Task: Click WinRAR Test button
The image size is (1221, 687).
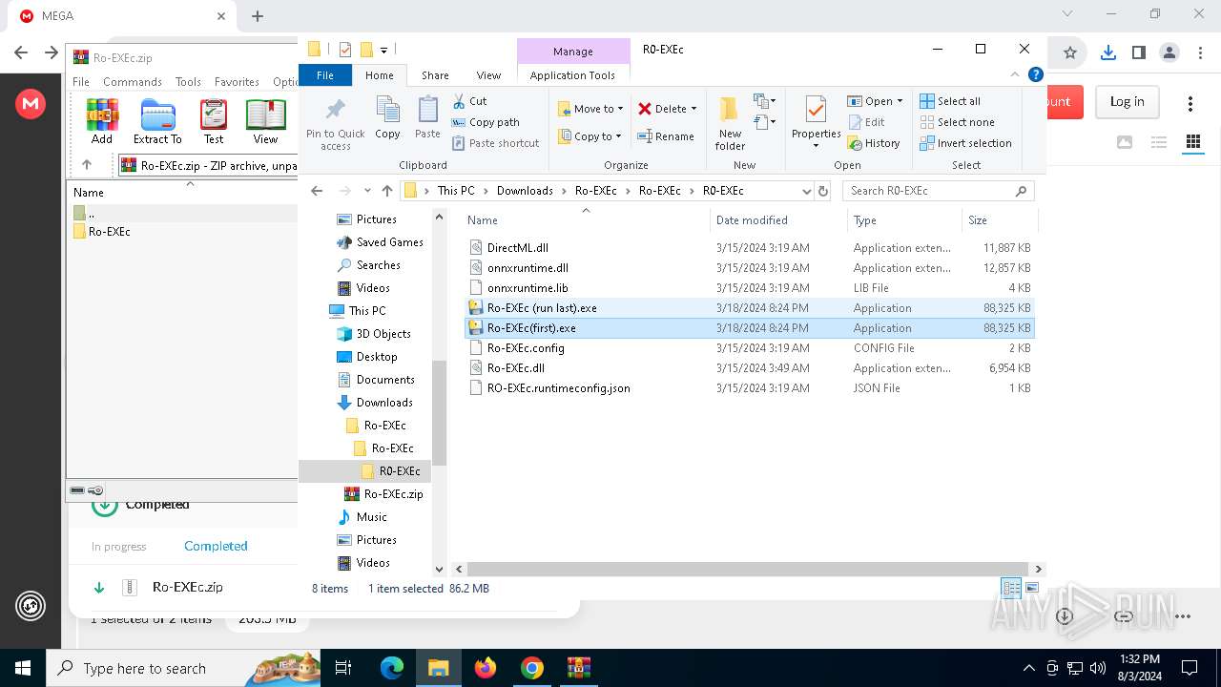Action: pos(214,122)
